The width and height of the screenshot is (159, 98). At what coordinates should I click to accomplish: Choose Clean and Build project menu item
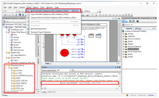tap(54, 18)
